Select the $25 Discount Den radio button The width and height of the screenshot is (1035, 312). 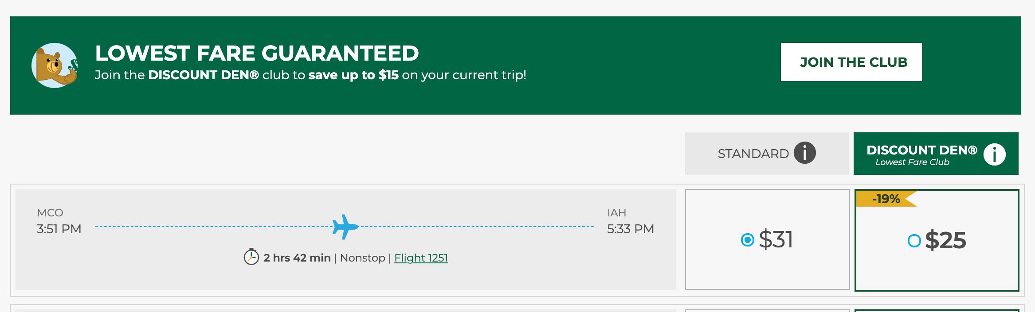[914, 241]
